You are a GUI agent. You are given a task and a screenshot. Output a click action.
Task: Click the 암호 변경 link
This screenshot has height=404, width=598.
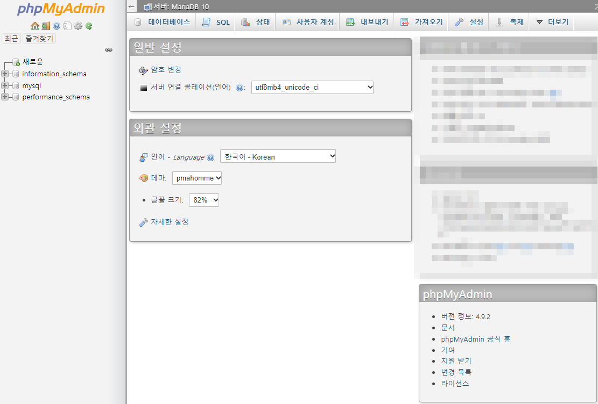pyautogui.click(x=166, y=70)
